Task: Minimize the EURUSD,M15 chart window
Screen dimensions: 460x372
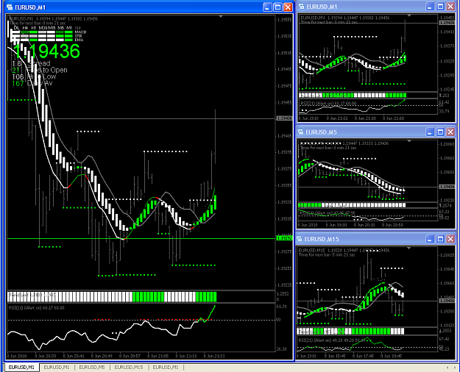Action: click(430, 239)
